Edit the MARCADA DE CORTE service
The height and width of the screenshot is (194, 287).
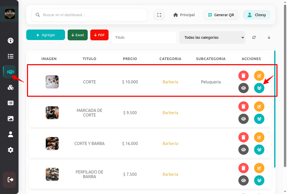pyautogui.click(x=259, y=106)
